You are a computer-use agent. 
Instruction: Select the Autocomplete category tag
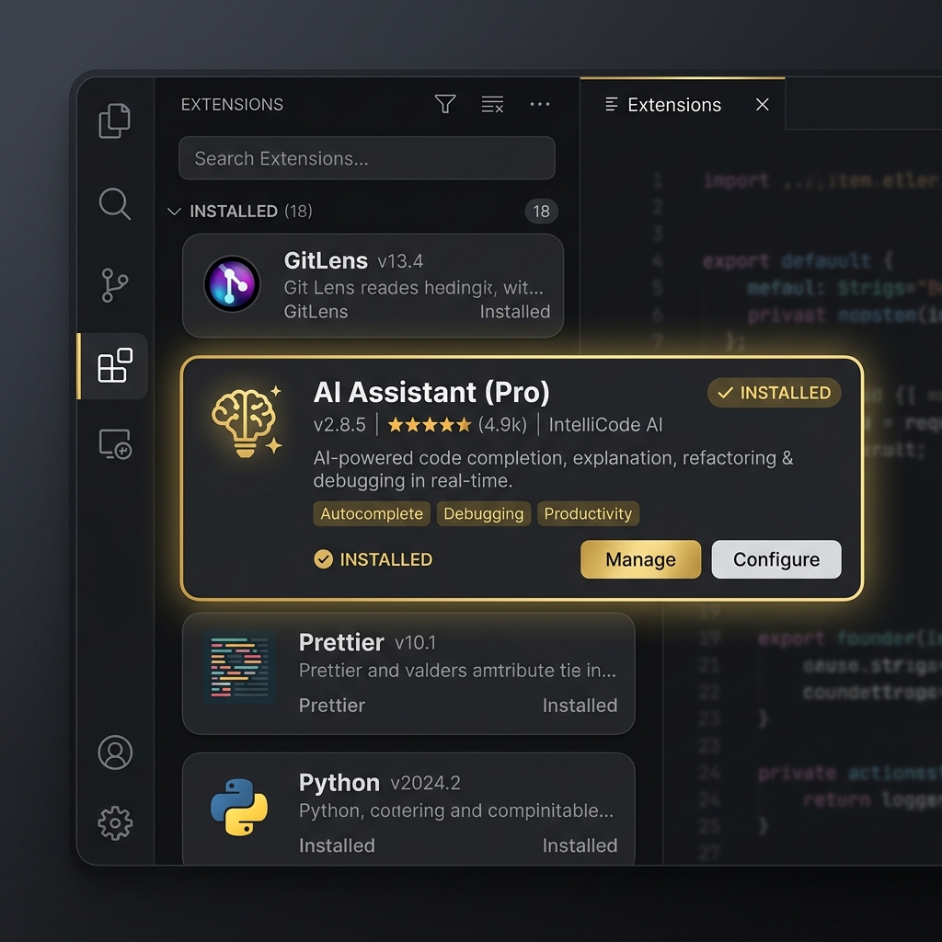coord(372,513)
